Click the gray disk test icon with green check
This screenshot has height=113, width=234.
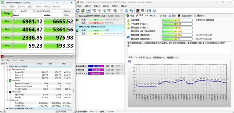click(x=104, y=10)
